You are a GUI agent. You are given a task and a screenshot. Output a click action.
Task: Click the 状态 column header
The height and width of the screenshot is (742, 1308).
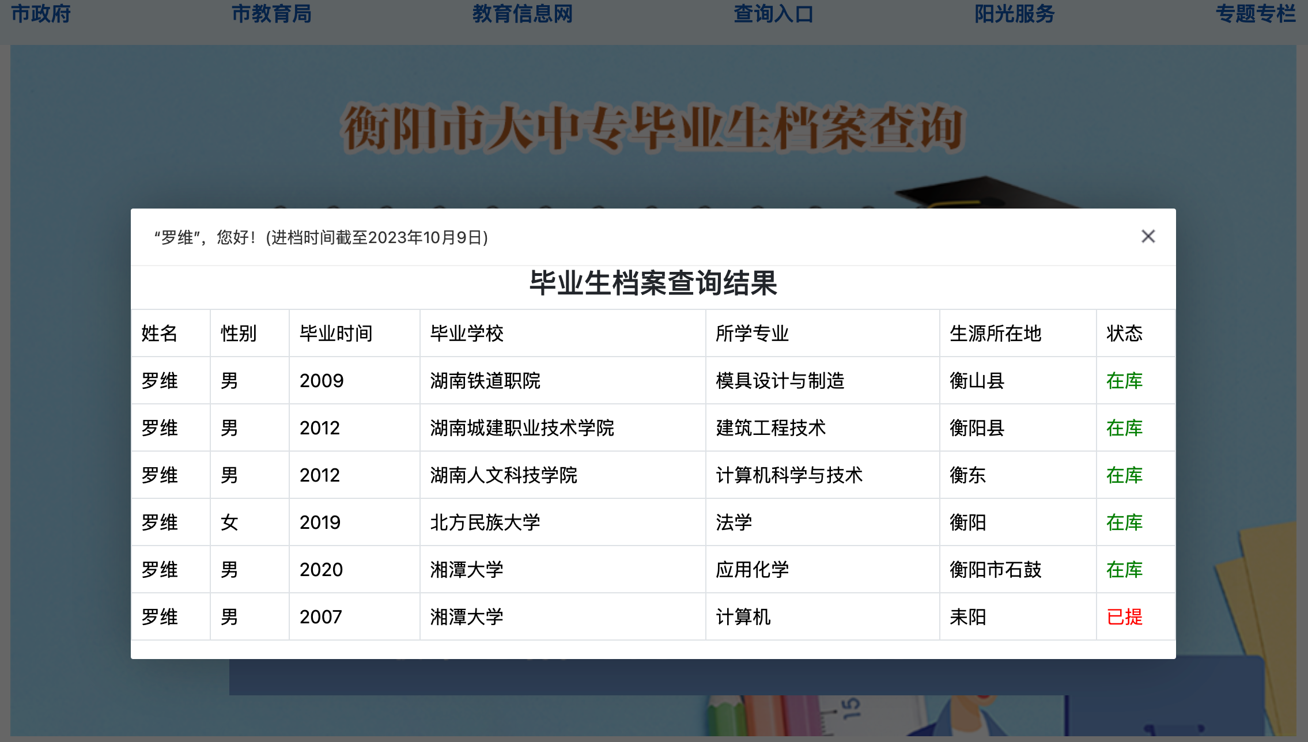point(1124,334)
